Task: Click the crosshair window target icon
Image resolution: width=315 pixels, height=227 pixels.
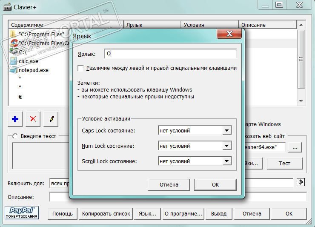Action: (x=301, y=182)
